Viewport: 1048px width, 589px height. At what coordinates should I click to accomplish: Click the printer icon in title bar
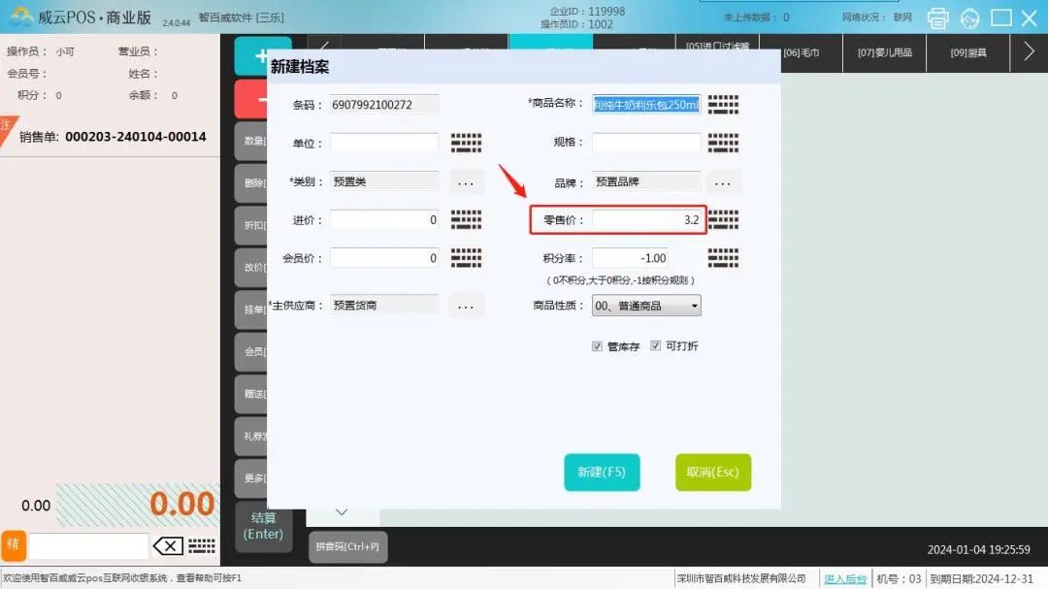[937, 17]
